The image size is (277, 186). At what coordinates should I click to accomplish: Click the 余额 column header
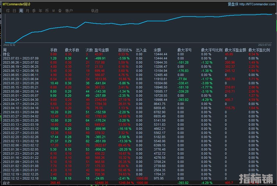(x=157, y=50)
